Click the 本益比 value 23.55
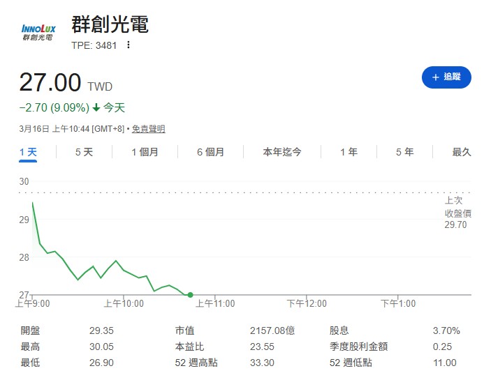484x380 pixels. [262, 347]
